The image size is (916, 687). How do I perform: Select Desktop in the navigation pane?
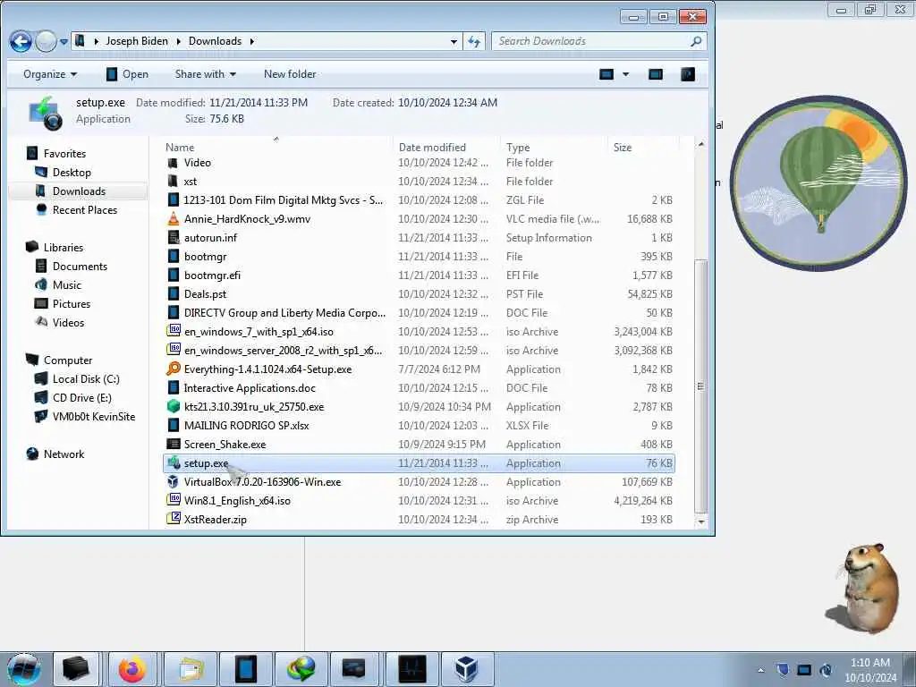(72, 173)
